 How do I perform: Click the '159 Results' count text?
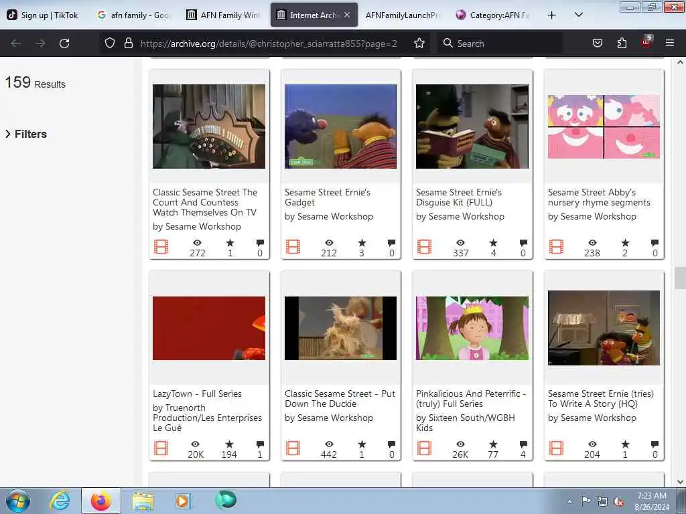pos(35,82)
